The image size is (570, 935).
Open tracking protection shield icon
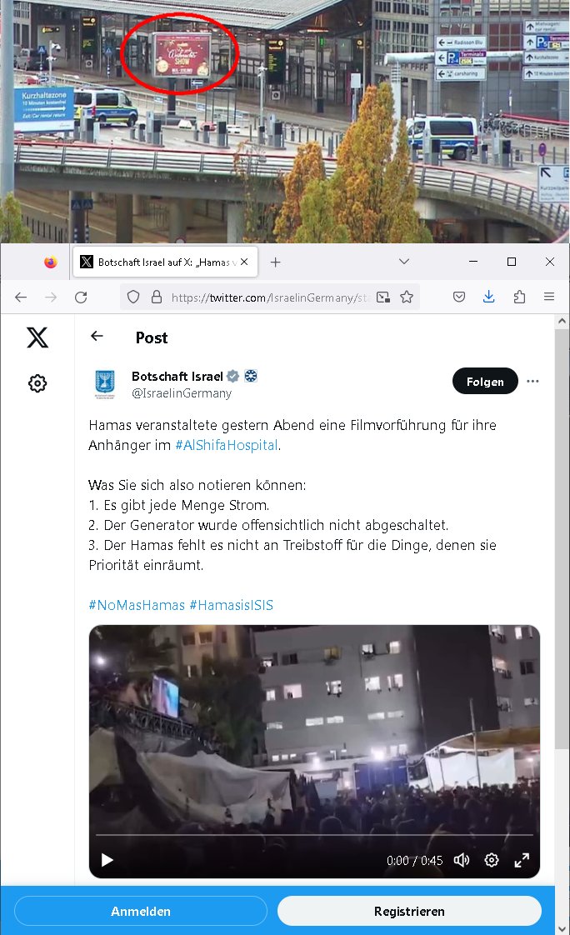click(133, 297)
